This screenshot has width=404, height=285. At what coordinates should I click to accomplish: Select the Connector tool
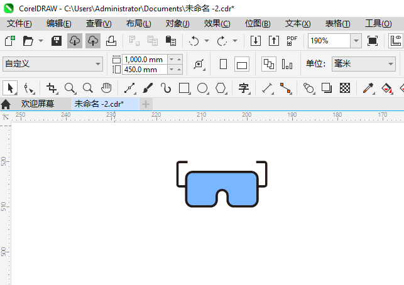(x=285, y=88)
